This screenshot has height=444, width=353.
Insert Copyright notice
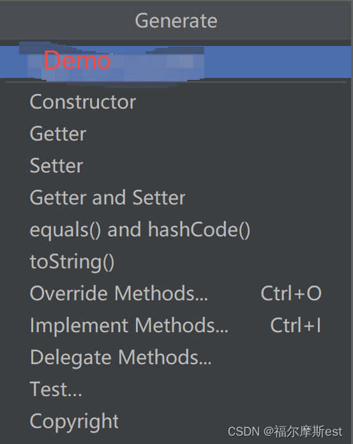[x=176, y=422]
